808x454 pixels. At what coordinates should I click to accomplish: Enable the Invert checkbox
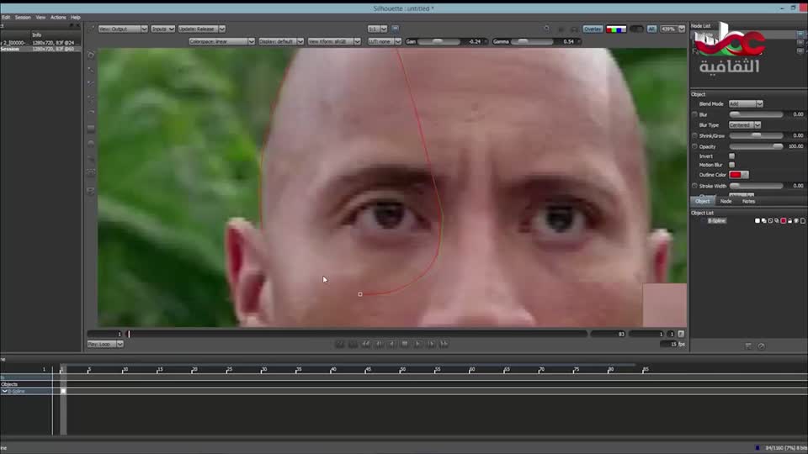point(731,156)
